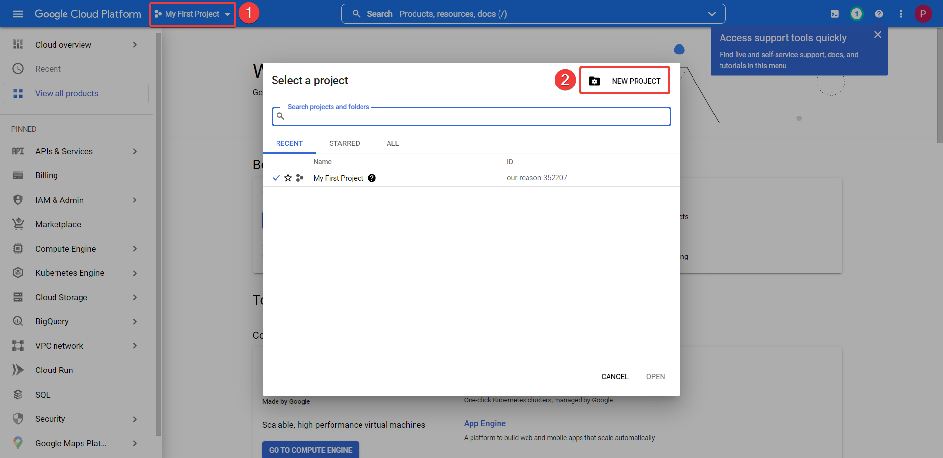Image resolution: width=943 pixels, height=458 pixels.
Task: Click GO TO COMPUTE ENGINE button
Action: coord(310,450)
